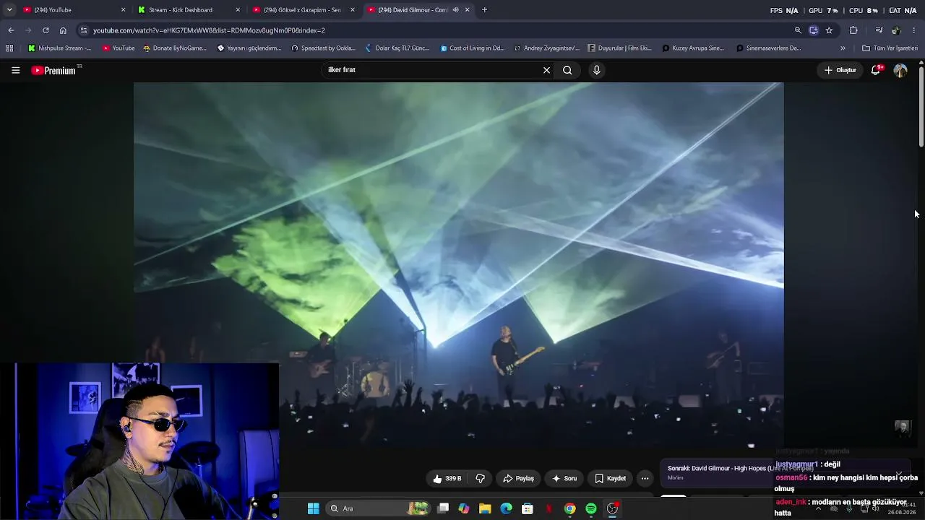Start voice search with the microphone
This screenshot has height=520, width=925.
[596, 70]
